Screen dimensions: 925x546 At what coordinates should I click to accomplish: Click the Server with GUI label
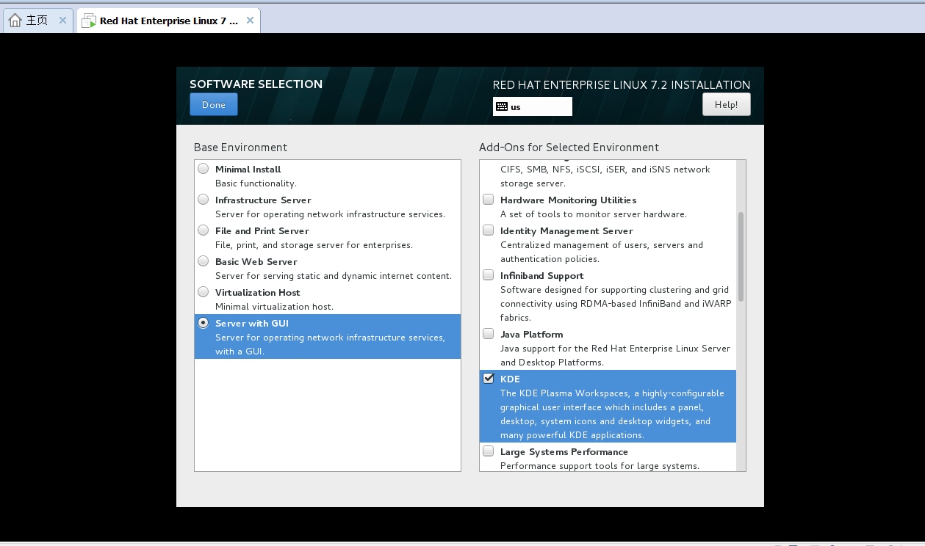point(252,324)
